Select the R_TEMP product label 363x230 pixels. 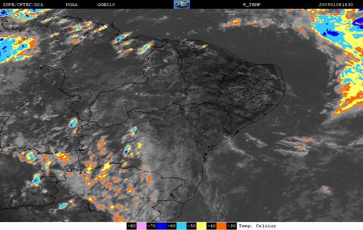click(x=252, y=5)
